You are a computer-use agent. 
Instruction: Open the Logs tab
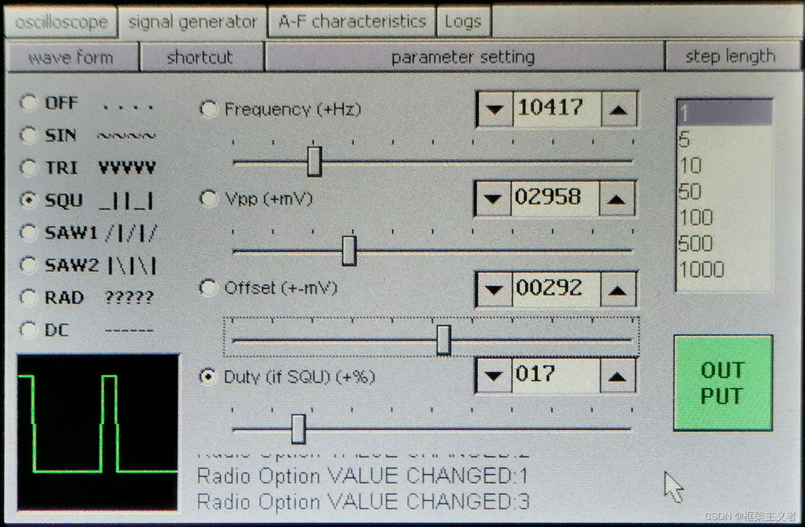[463, 22]
